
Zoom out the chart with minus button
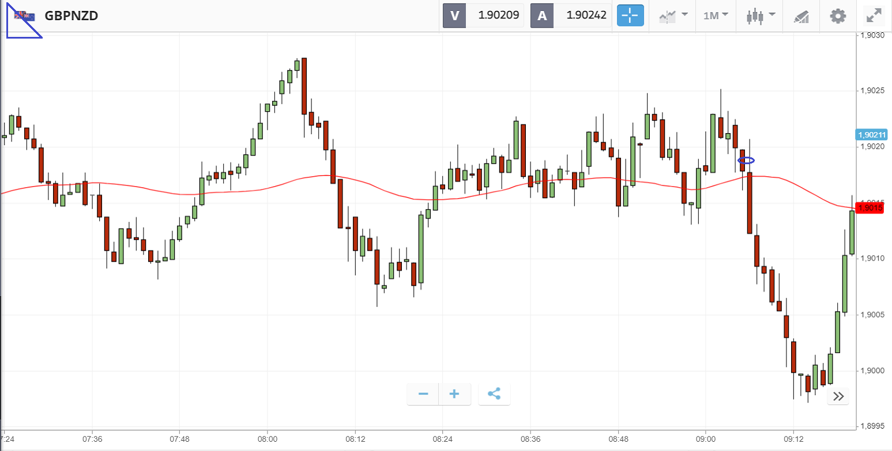coord(423,394)
